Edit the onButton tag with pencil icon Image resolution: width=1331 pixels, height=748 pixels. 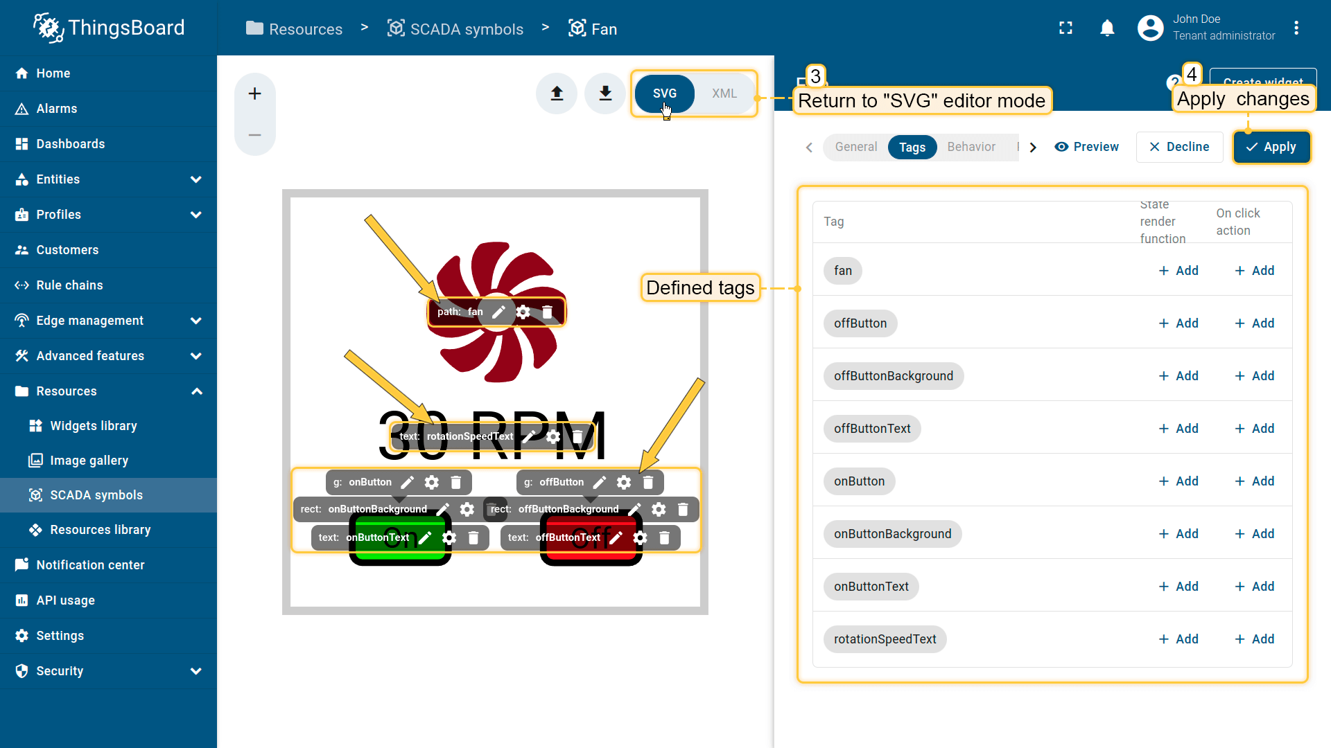tap(408, 482)
